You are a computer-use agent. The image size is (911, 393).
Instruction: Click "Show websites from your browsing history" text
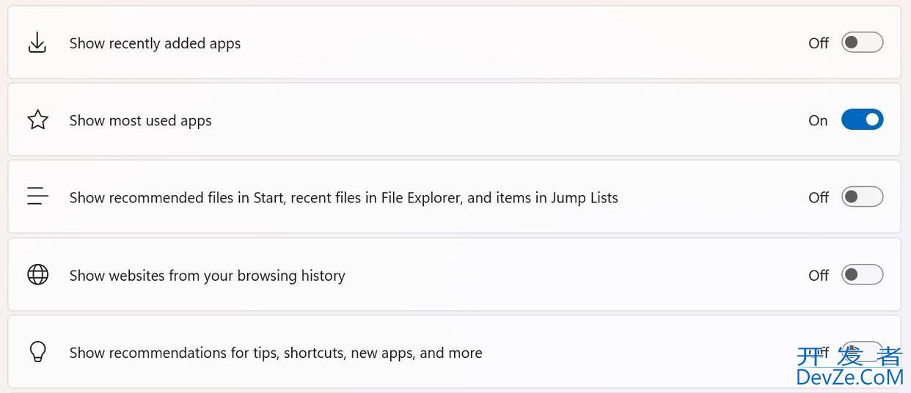pos(207,276)
